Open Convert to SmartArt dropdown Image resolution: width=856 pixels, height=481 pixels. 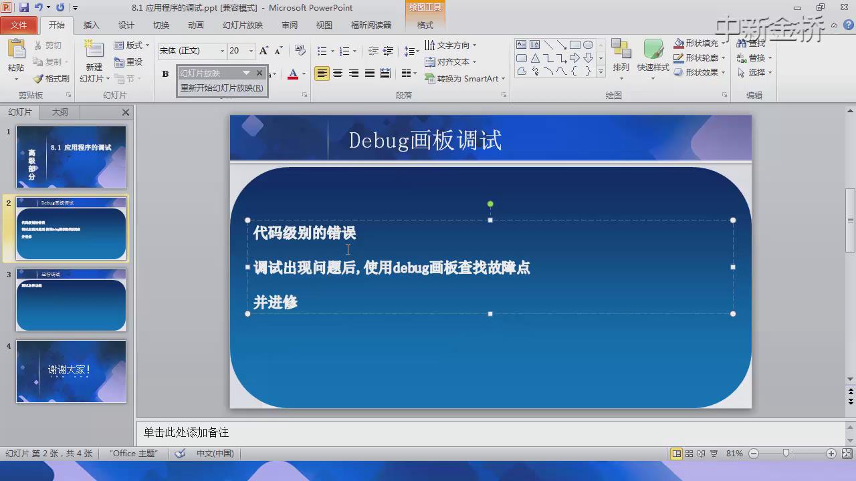pos(465,78)
